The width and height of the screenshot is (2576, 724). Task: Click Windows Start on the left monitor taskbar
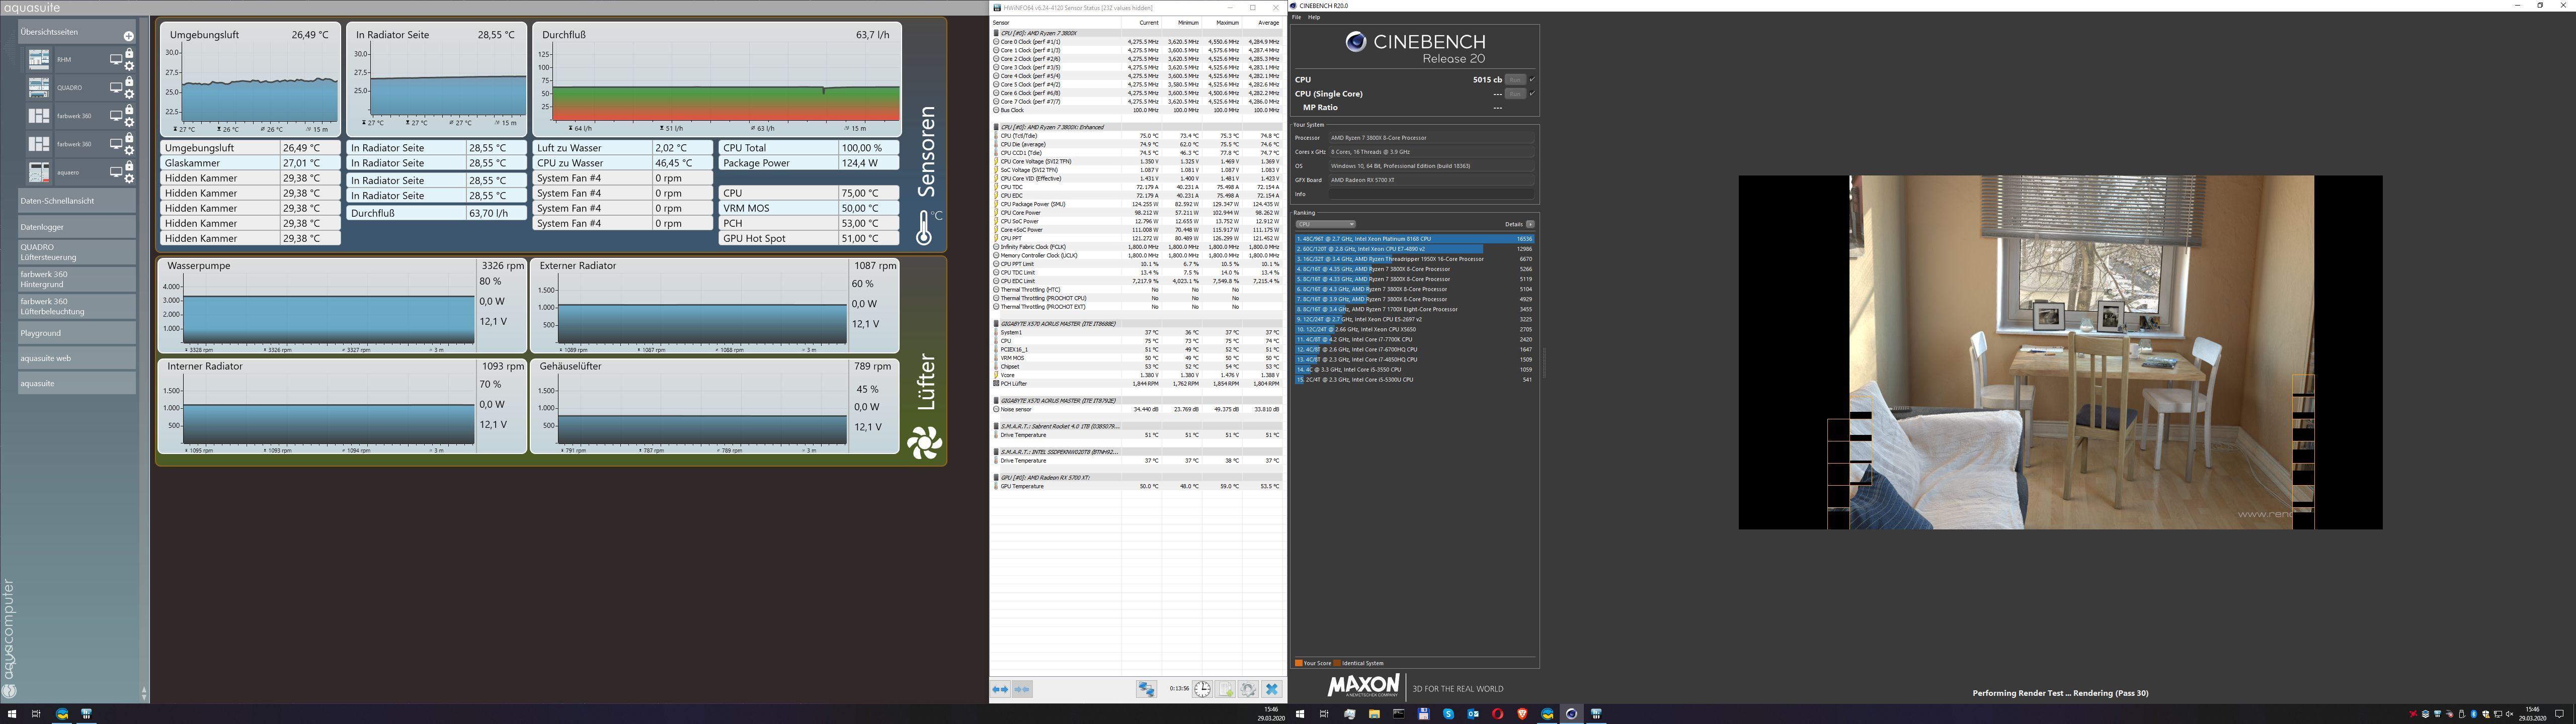(x=12, y=714)
